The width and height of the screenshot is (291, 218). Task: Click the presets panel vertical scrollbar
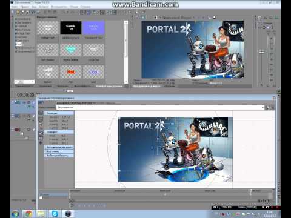126,51
